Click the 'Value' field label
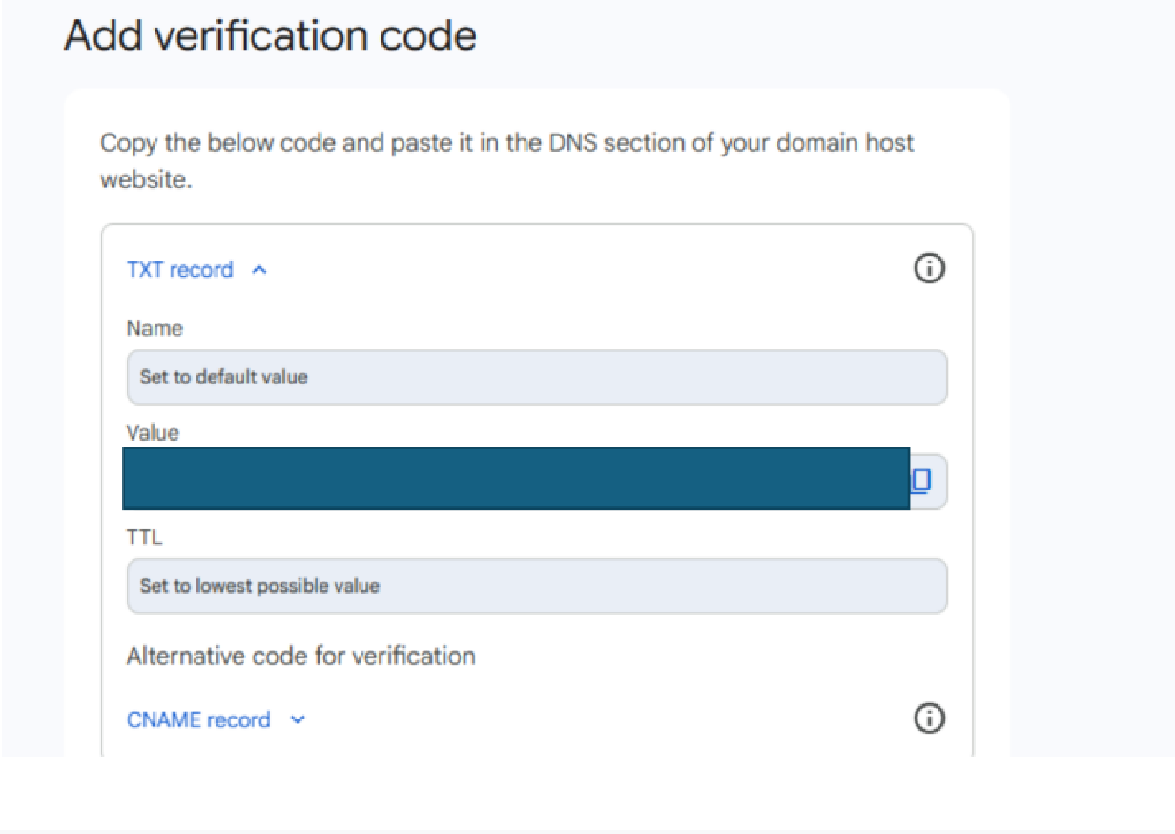The width and height of the screenshot is (1175, 834). (153, 432)
